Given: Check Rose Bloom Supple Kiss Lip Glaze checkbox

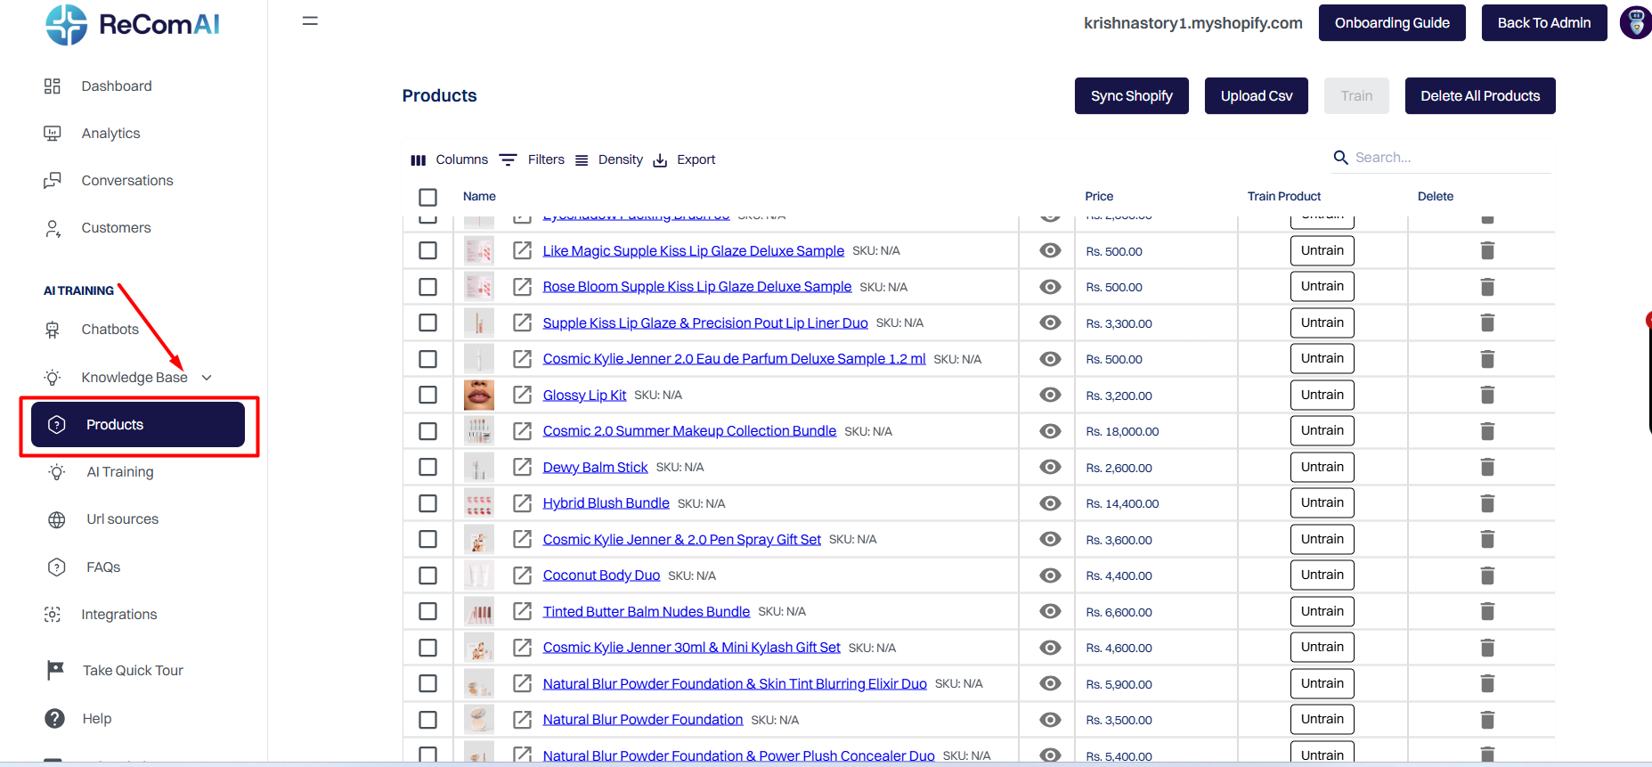Looking at the screenshot, I should 428,287.
